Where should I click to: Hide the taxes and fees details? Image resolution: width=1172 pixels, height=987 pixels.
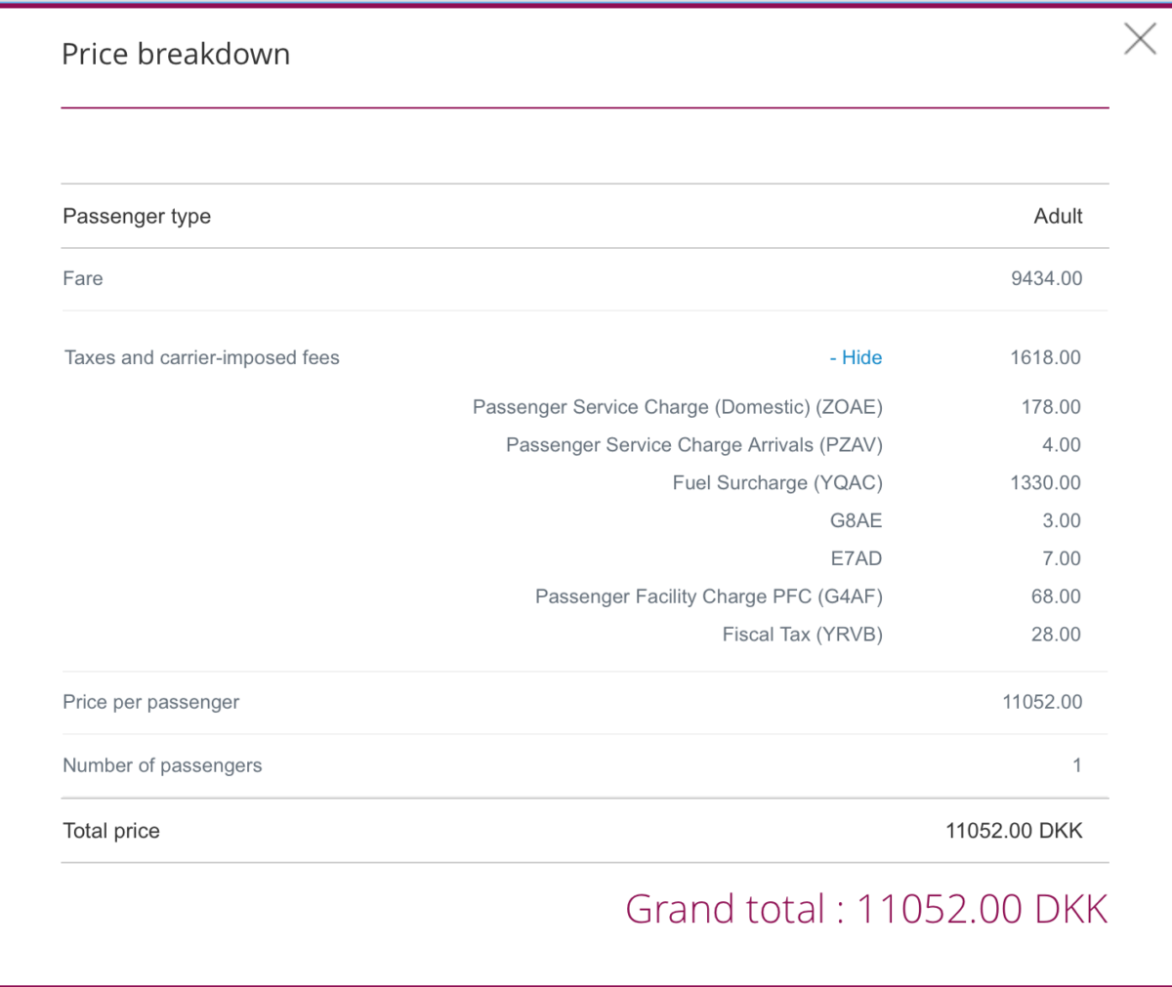(x=856, y=357)
